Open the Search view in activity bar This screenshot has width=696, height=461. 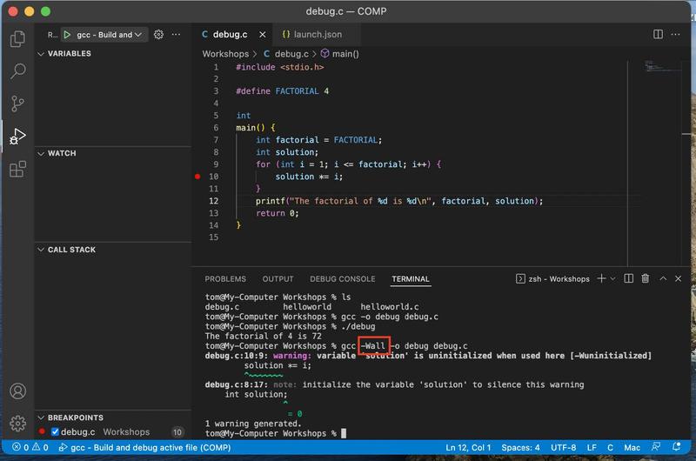(x=17, y=71)
